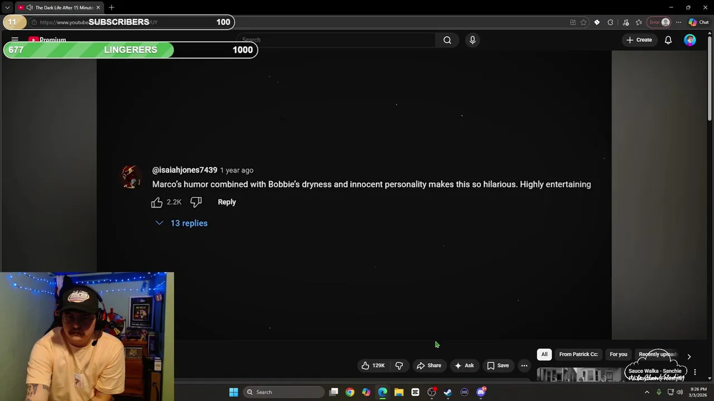
Task: Dislike the video
Action: coord(399,365)
